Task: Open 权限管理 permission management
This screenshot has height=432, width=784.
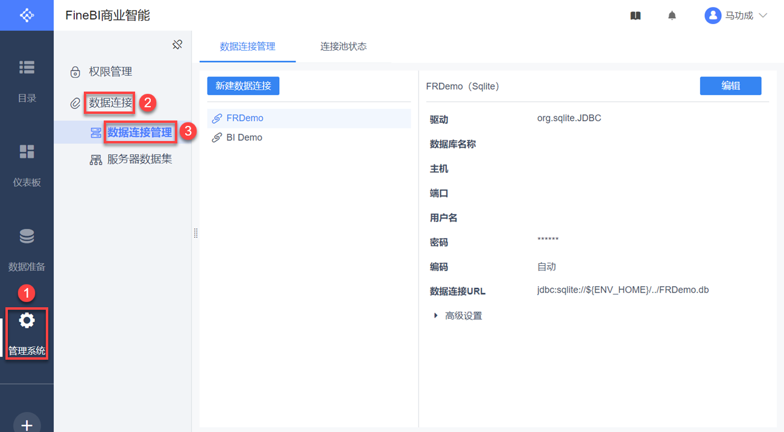Action: click(x=110, y=72)
